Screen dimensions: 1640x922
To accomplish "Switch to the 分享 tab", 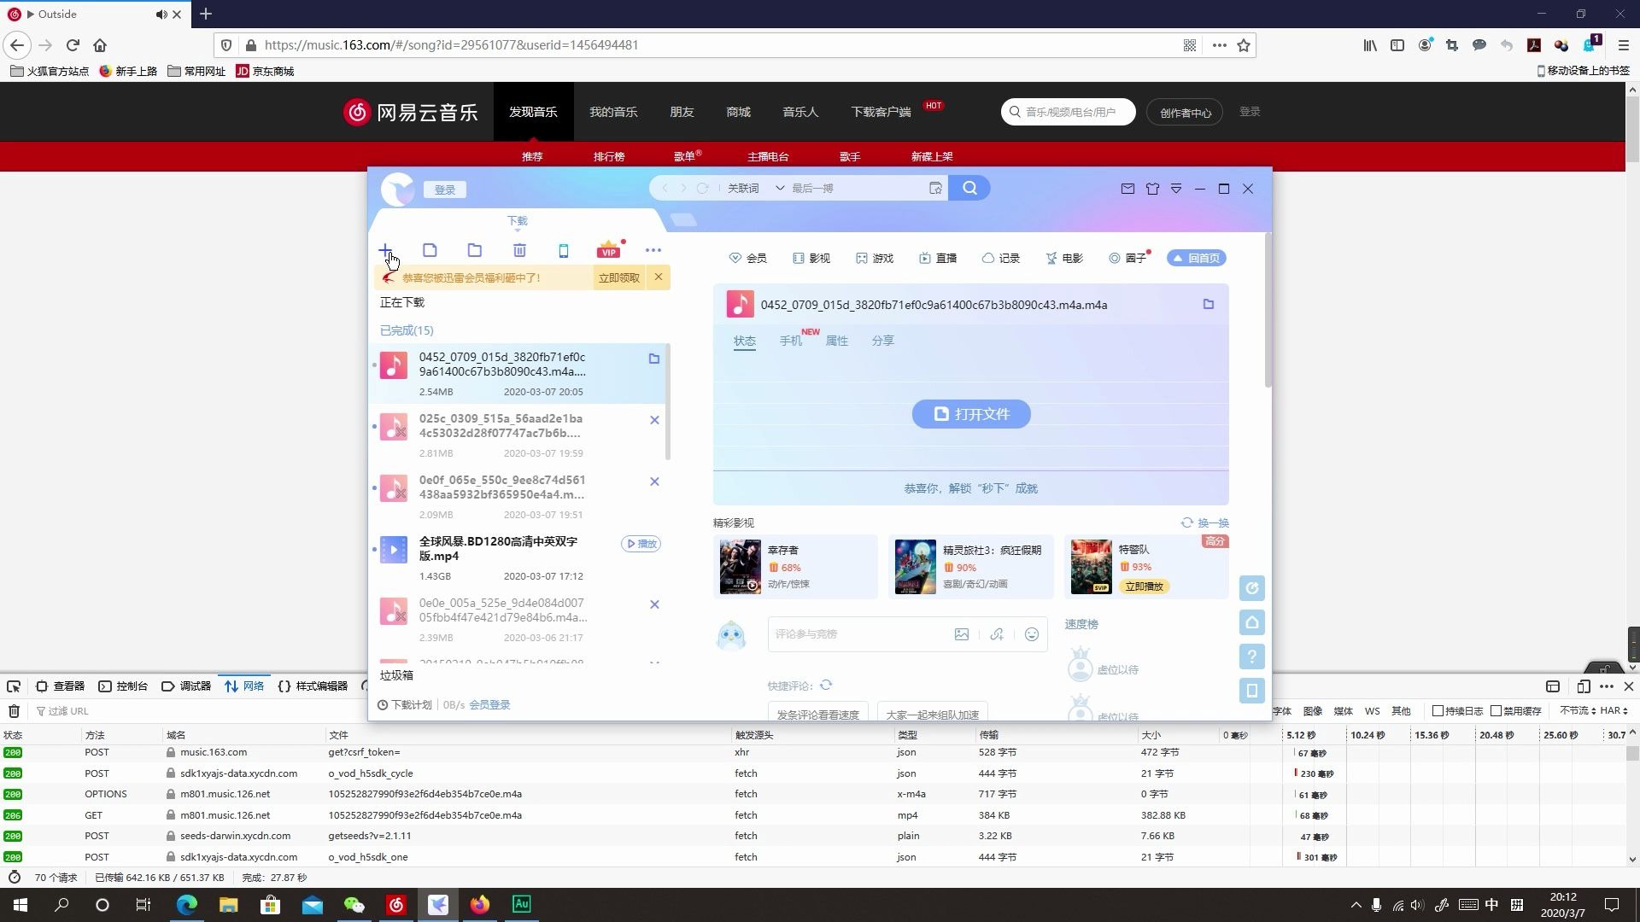I will point(882,341).
